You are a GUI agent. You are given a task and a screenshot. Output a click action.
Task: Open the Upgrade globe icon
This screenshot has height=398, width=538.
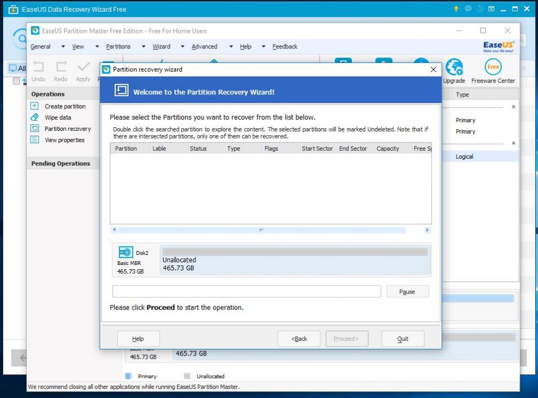pos(454,67)
